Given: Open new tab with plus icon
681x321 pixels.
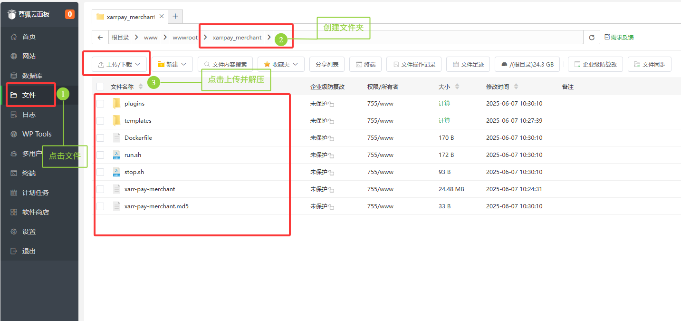Looking at the screenshot, I should coord(175,17).
